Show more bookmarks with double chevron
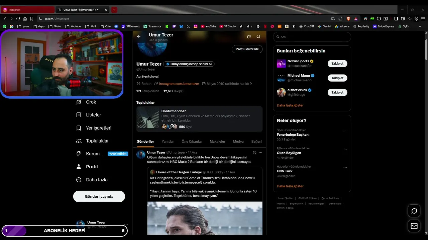 420,26
